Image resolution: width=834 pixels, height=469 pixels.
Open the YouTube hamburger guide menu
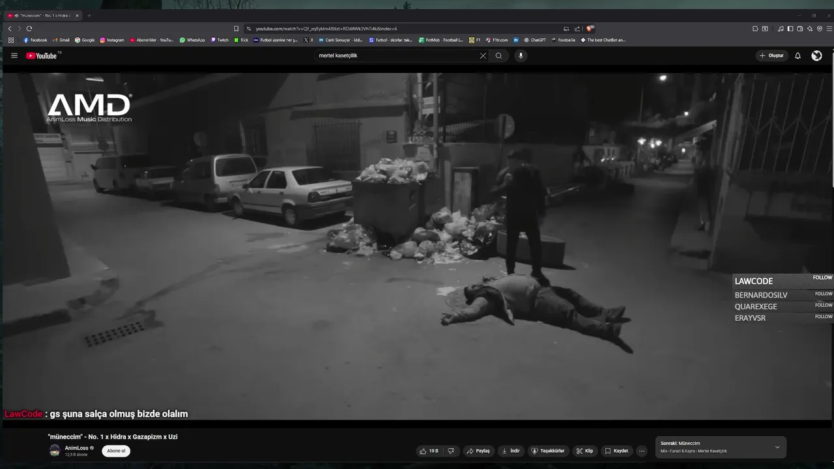[x=14, y=55]
